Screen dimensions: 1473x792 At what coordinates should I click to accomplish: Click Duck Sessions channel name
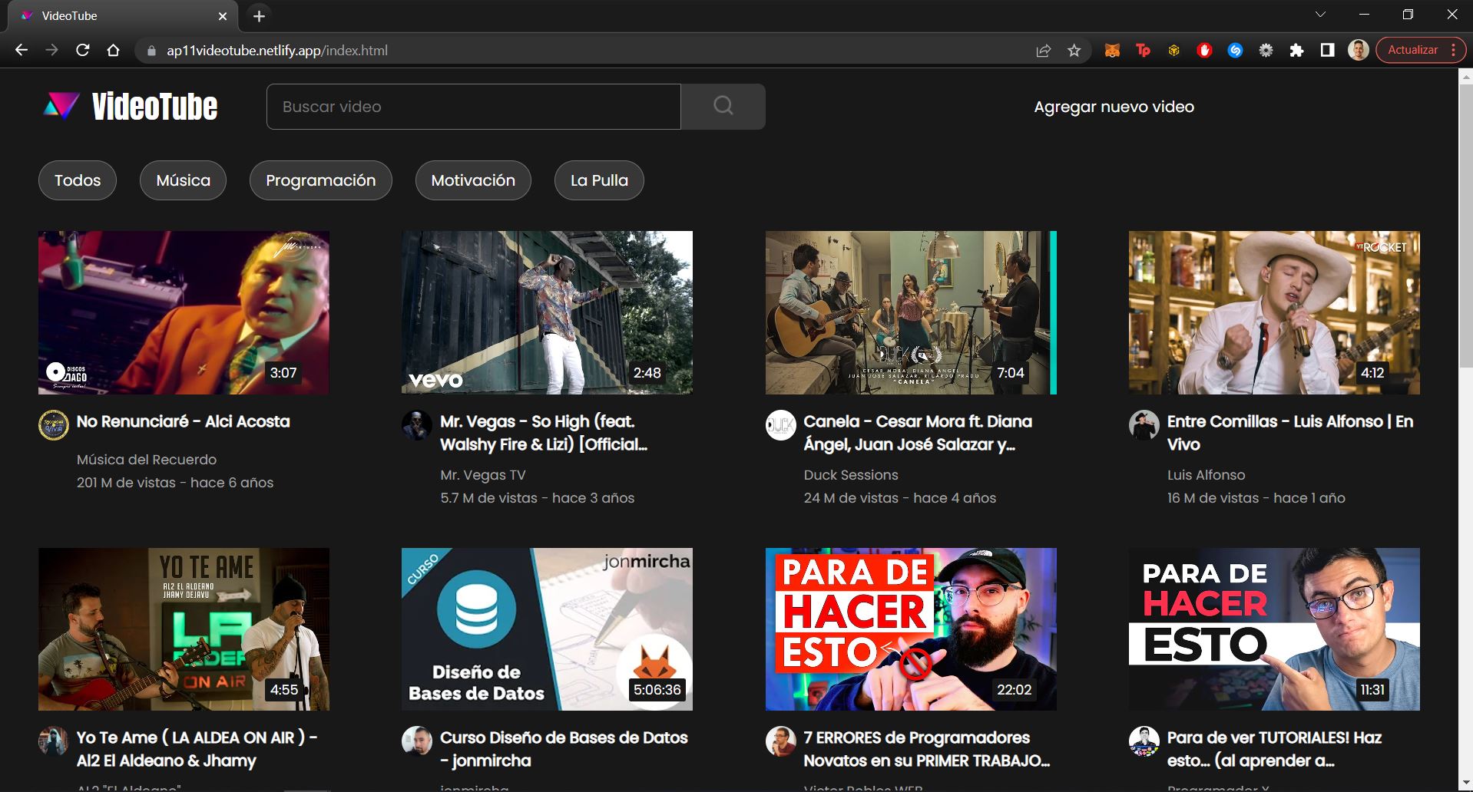851,475
